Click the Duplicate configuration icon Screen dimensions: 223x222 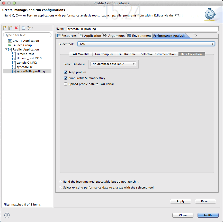pos(10,28)
